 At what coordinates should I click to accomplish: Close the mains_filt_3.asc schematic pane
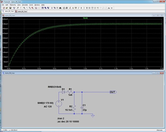click(162, 73)
